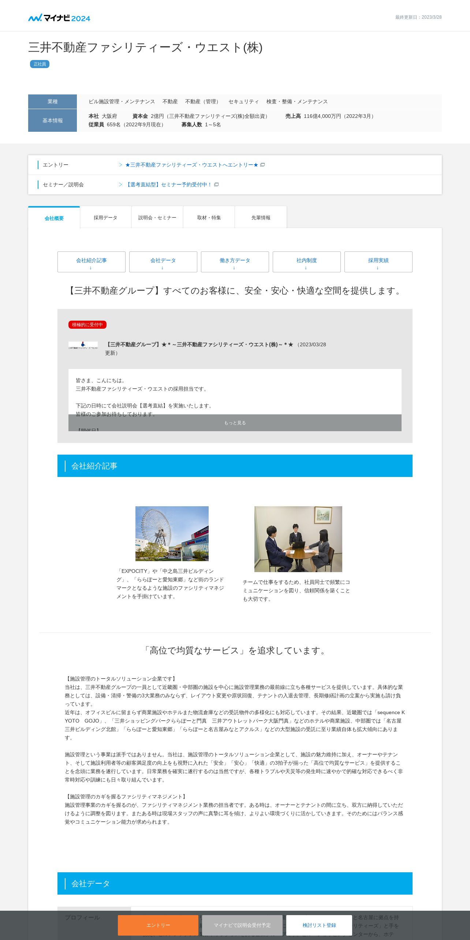Viewport: 470px width, 940px height.
Task: Switch to the 取材・特集 tab
Action: click(x=209, y=218)
